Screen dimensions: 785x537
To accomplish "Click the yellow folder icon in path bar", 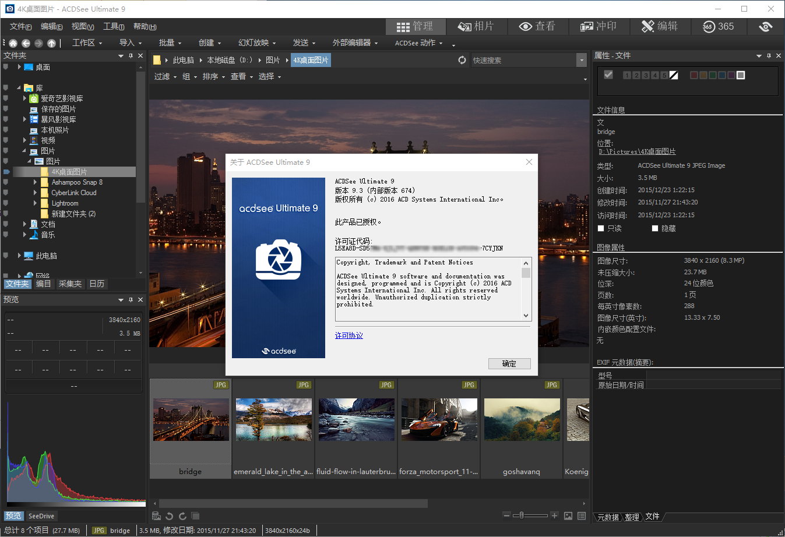I will click(157, 60).
